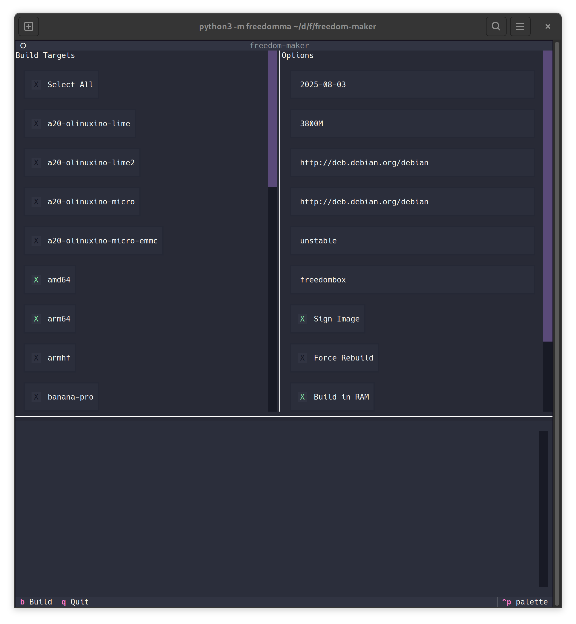This screenshot has height=624, width=576.
Task: Edit the image size field 3800M
Action: click(412, 123)
